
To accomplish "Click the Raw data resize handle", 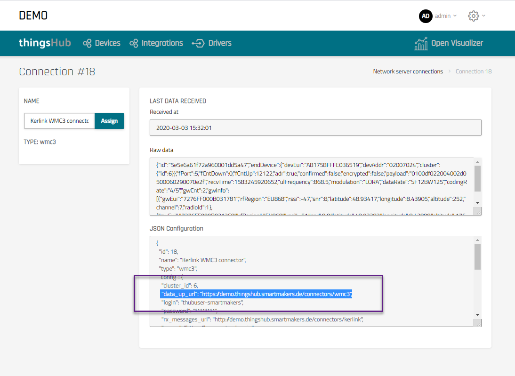I will click(x=478, y=212).
